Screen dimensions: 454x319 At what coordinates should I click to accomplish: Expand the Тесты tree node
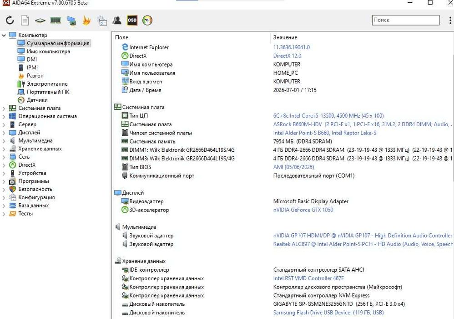pos(4,214)
